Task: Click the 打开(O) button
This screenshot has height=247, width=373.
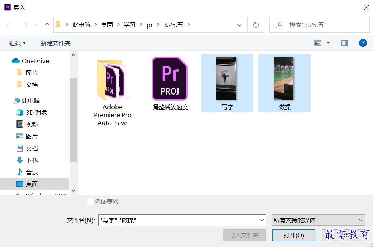Action: point(294,235)
